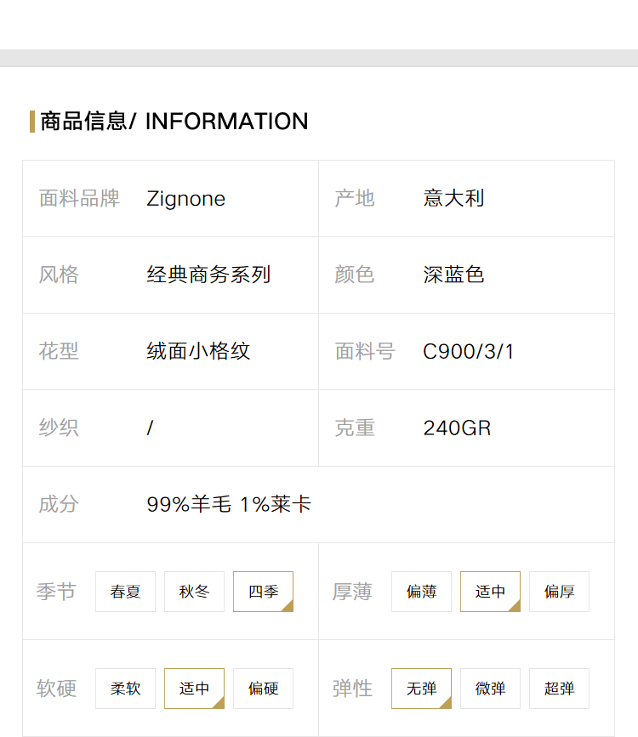Select the 偏硬 hardness option
The width and height of the screenshot is (638, 737).
pyautogui.click(x=263, y=688)
